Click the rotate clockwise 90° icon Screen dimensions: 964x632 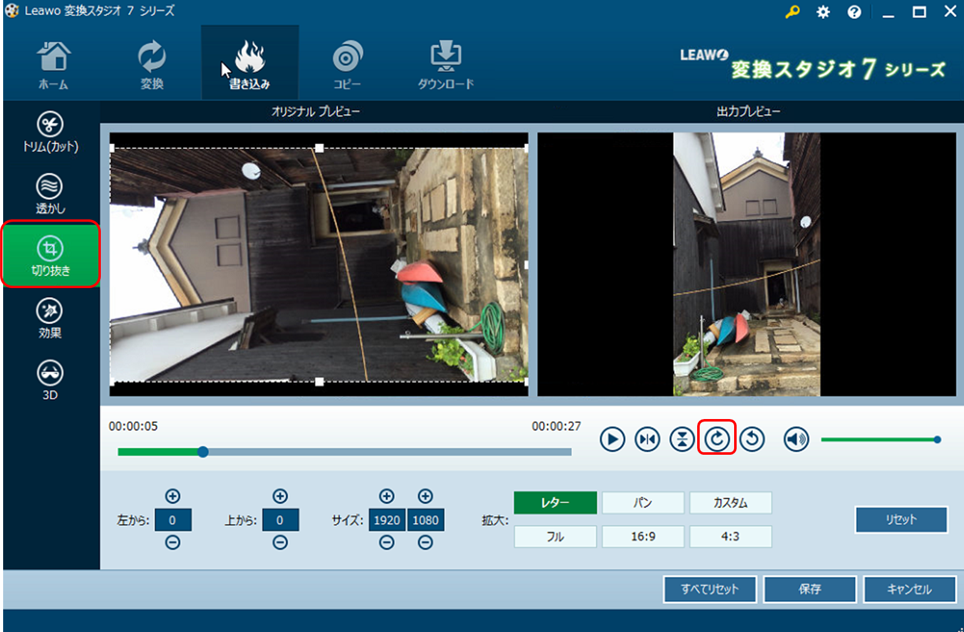point(717,439)
